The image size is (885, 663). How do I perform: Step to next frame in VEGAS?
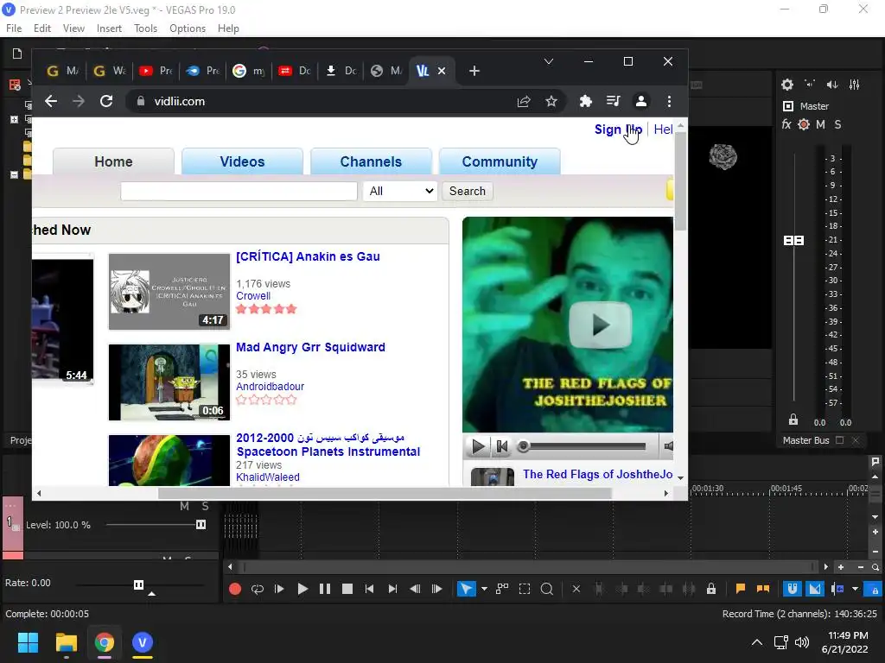(x=436, y=589)
